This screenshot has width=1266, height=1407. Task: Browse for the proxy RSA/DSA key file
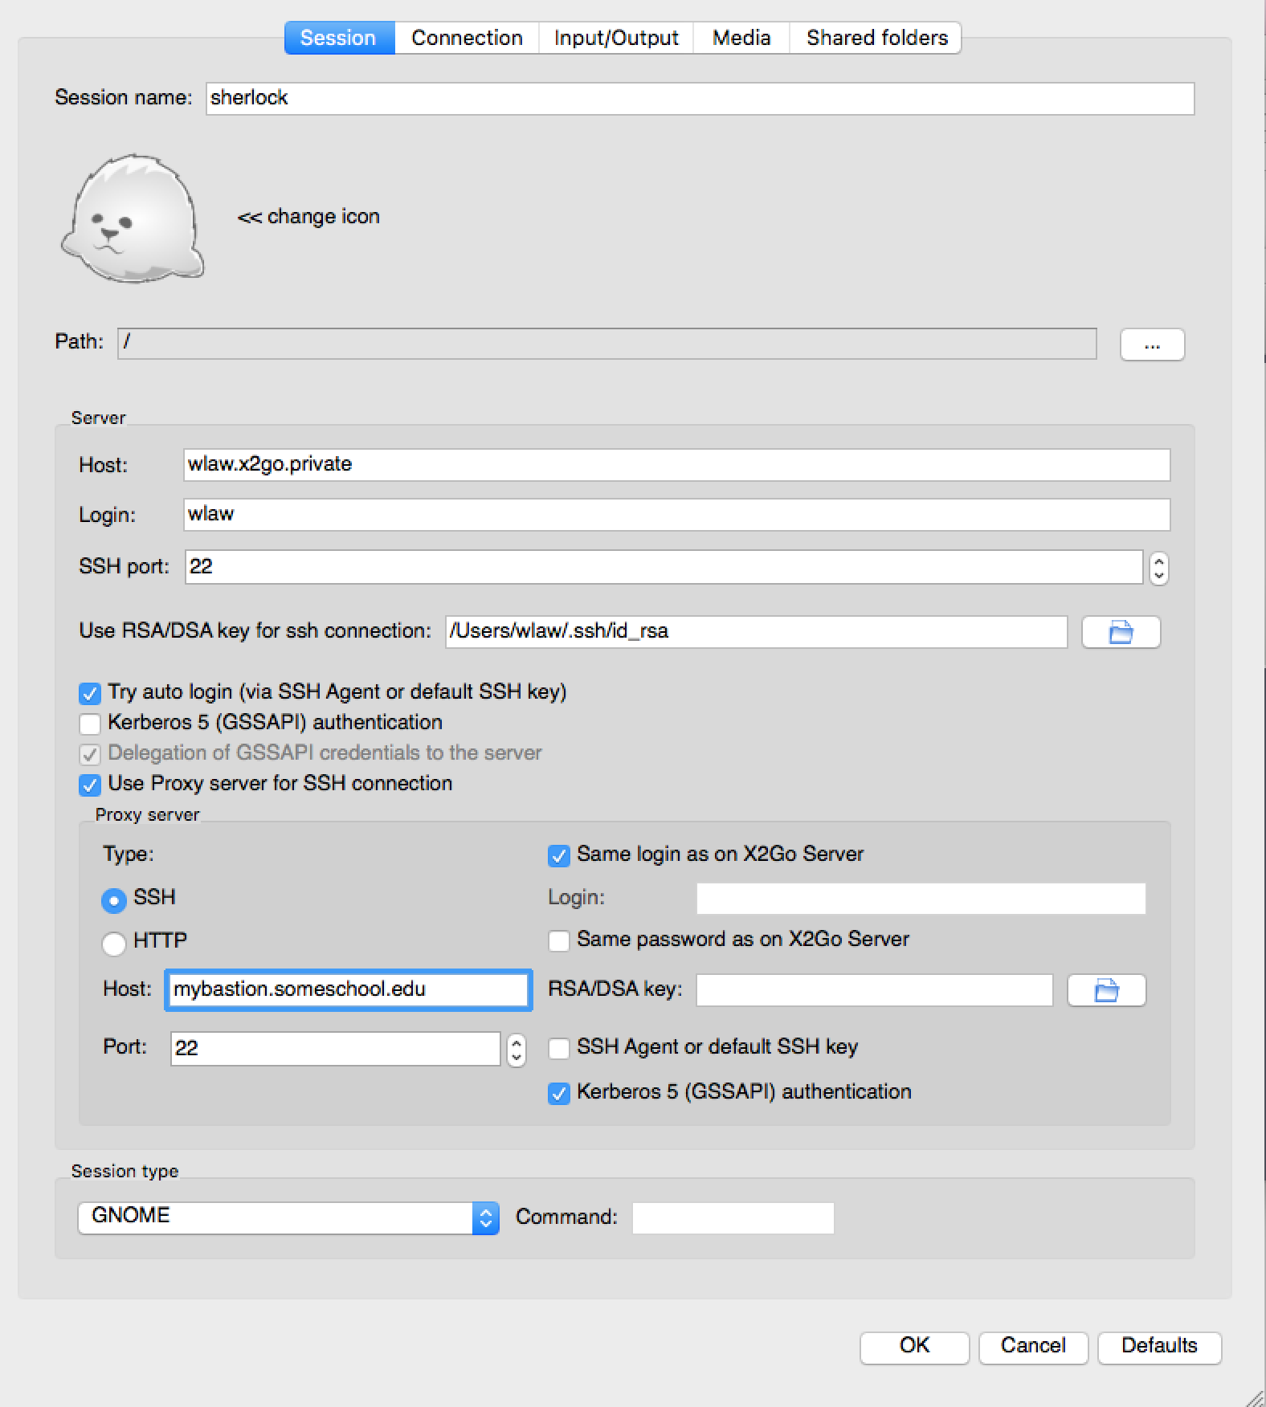click(1106, 990)
